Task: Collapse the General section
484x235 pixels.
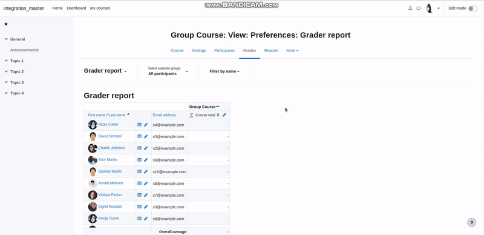Action: [x=6, y=39]
